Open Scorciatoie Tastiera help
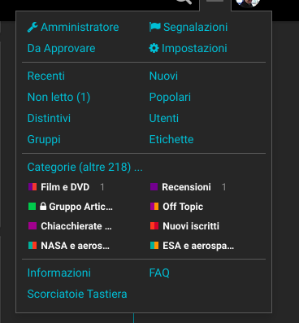This screenshot has width=299, height=323. [77, 294]
